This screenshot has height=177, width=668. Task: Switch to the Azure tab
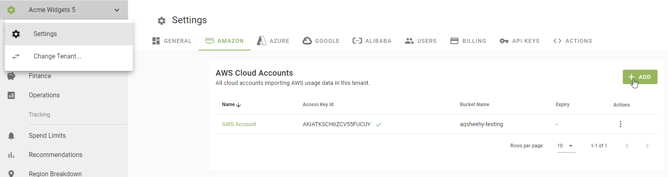click(273, 41)
